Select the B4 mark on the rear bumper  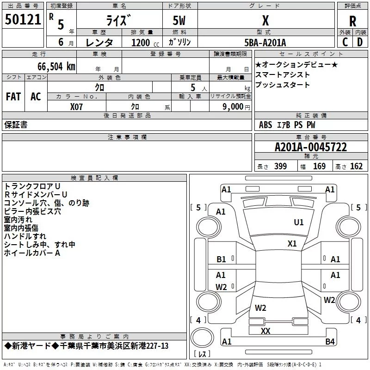[330, 341]
